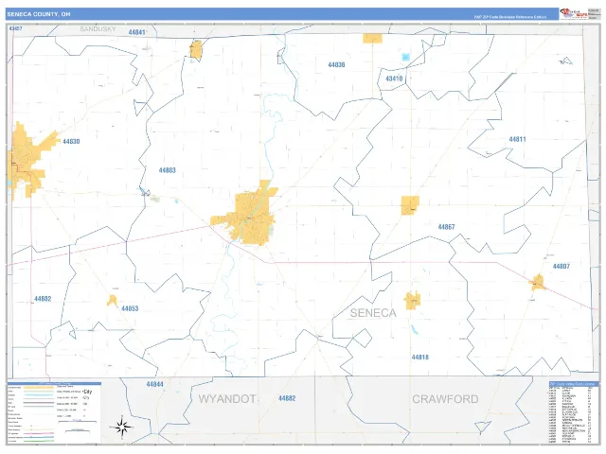Select ZIP code label 44811
Viewport: 606px width, 454px height.
click(x=517, y=139)
